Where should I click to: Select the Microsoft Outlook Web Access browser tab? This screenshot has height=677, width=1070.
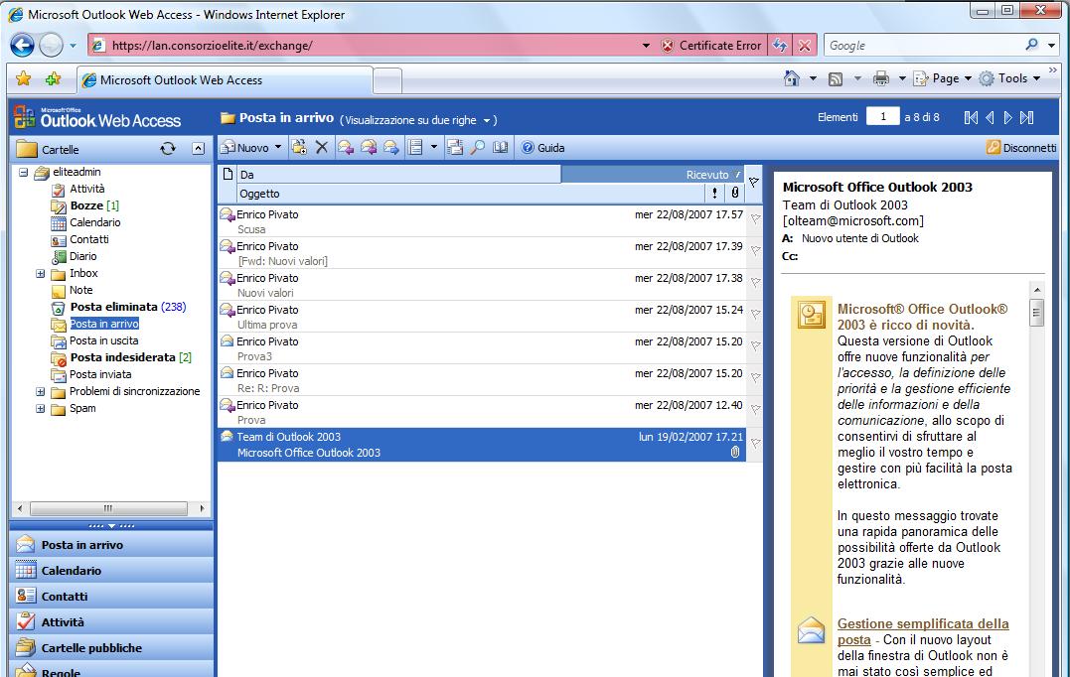(x=226, y=80)
